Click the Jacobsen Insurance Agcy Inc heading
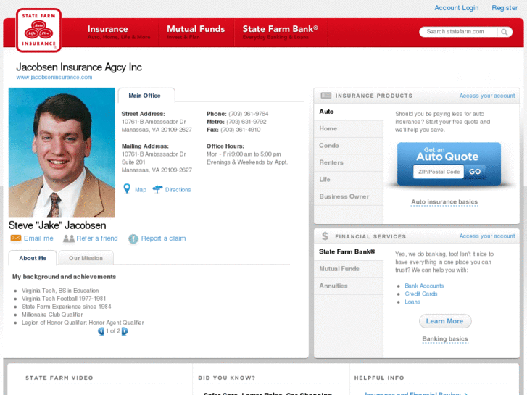 [79, 67]
